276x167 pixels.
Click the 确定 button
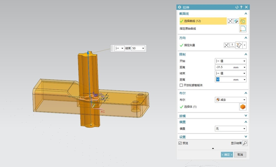(x=227, y=155)
